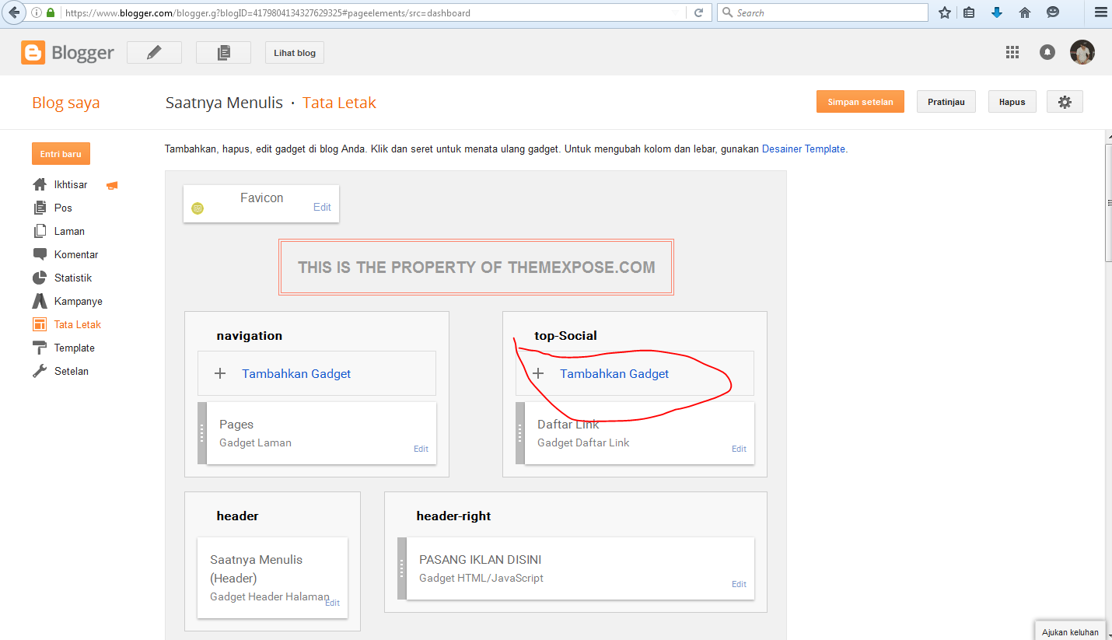Create new post with pencil icon
Screen dimensions: 1112x640
point(154,52)
